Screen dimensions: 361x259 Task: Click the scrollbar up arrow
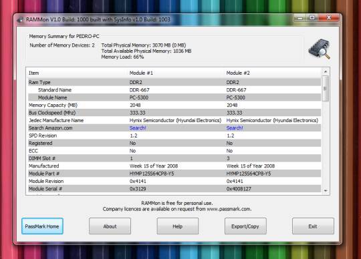pos(326,71)
